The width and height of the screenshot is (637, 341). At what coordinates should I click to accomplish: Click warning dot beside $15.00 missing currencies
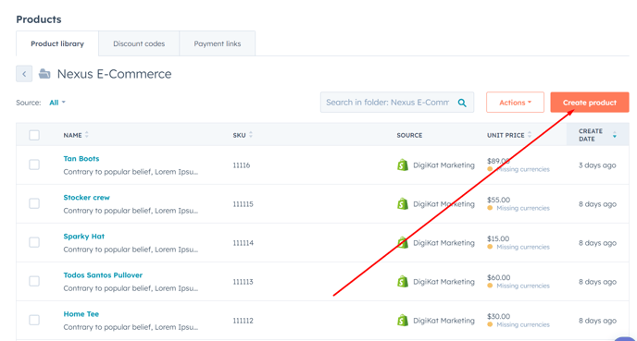[x=490, y=247]
